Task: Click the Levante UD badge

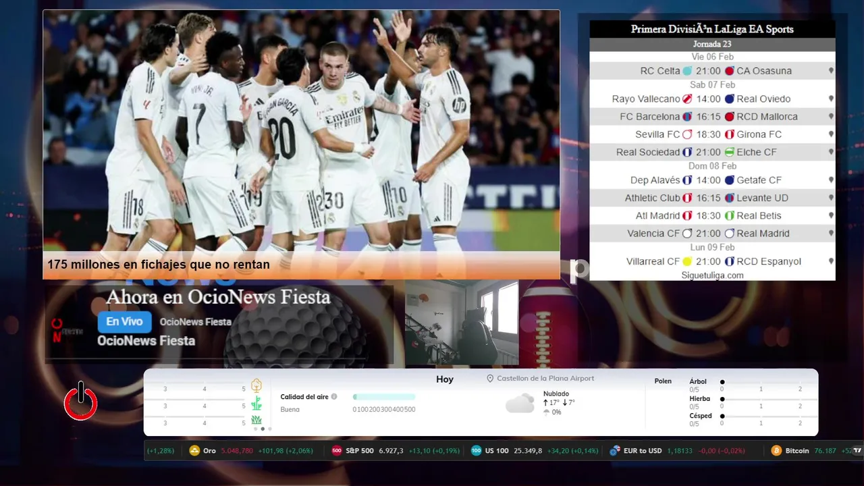Action: click(730, 198)
